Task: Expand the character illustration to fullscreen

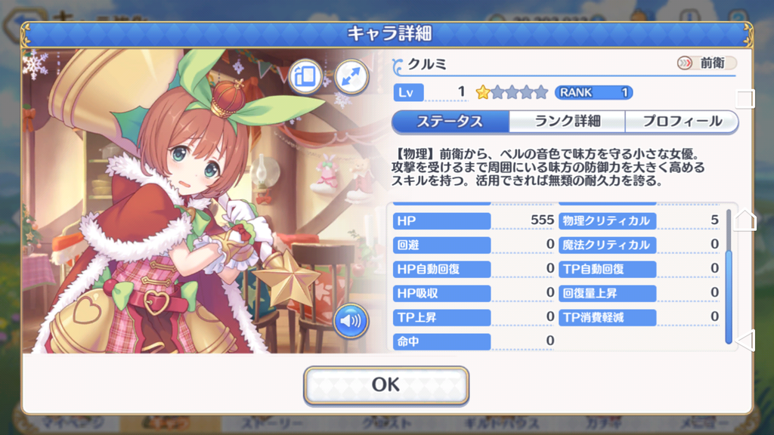Action: tap(351, 76)
